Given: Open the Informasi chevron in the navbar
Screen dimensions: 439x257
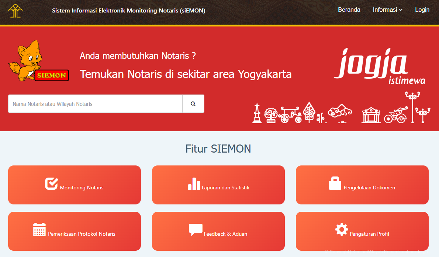Looking at the screenshot, I should (400, 10).
